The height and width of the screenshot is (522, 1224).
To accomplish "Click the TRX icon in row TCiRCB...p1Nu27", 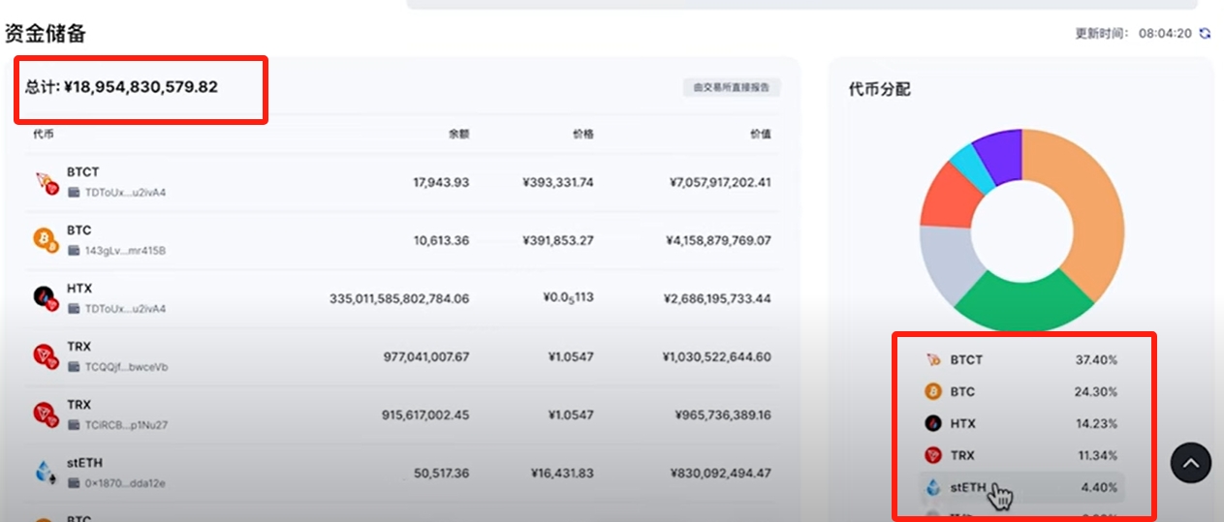I will 47,415.
